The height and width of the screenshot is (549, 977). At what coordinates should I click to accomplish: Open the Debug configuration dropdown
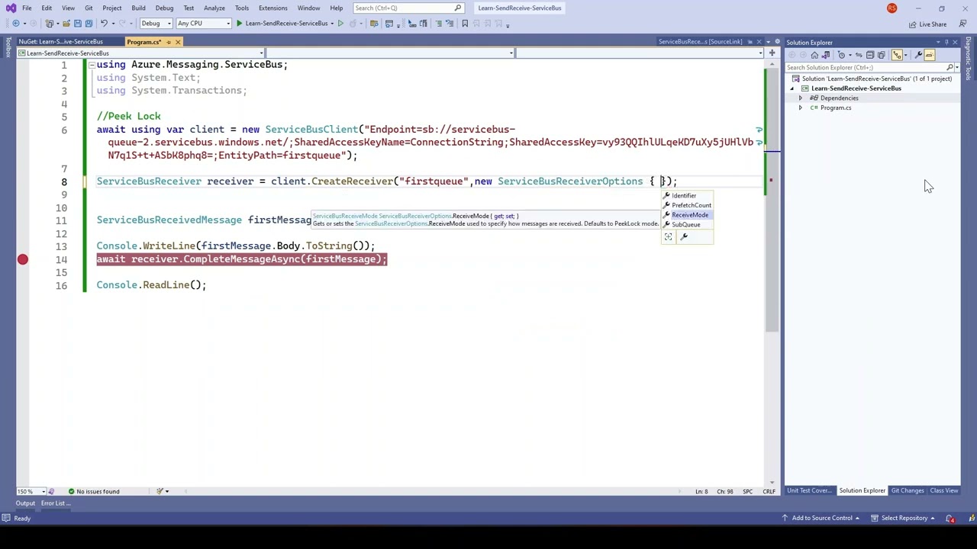[155, 24]
